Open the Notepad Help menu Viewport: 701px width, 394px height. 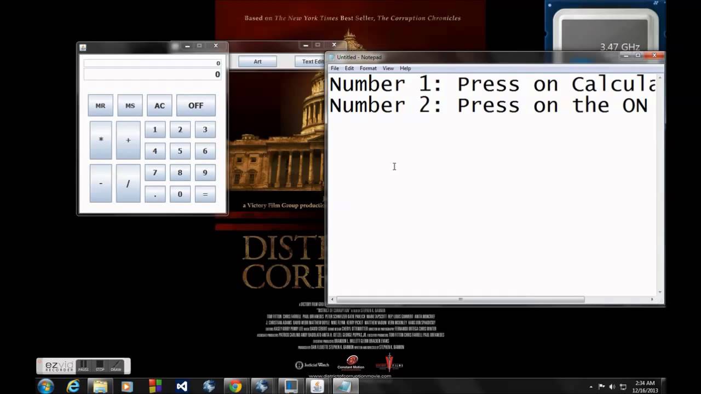click(x=405, y=68)
